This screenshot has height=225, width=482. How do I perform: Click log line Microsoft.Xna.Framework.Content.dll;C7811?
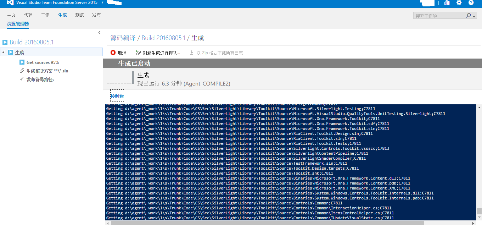pos(258,178)
